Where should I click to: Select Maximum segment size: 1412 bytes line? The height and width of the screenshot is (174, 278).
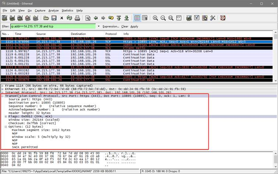41,130
